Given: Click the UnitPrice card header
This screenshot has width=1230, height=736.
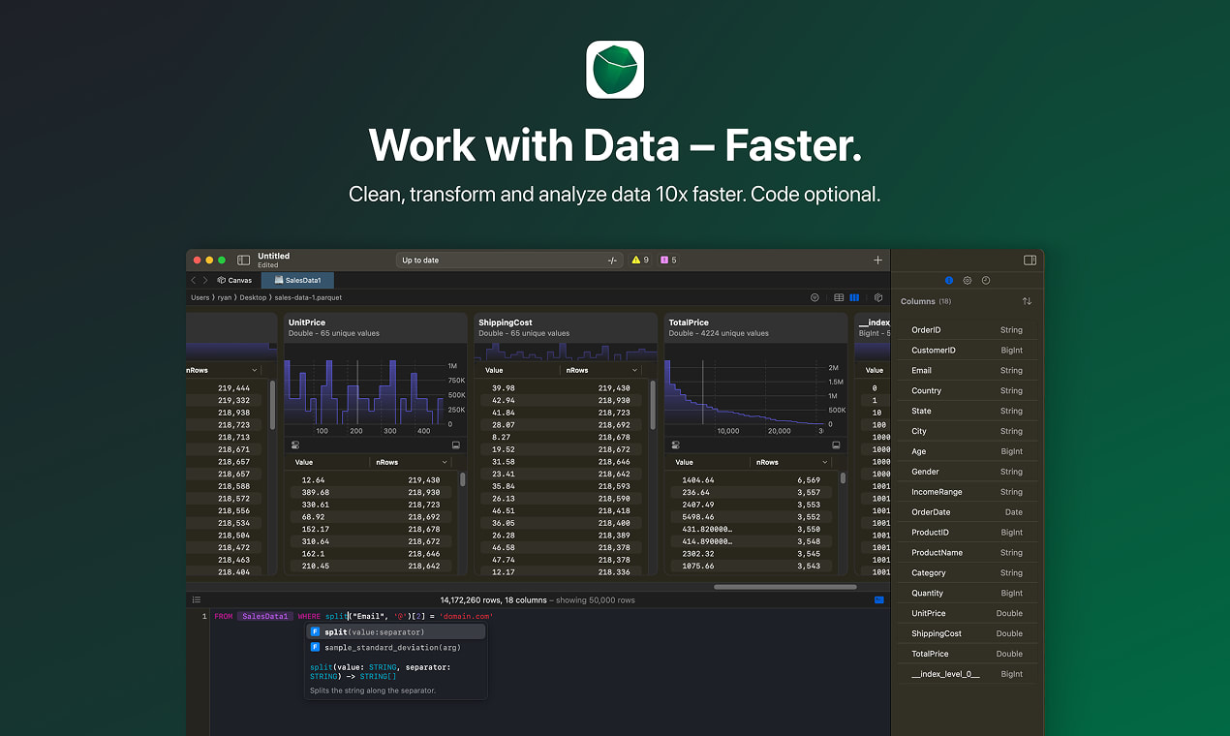Looking at the screenshot, I should [375, 327].
